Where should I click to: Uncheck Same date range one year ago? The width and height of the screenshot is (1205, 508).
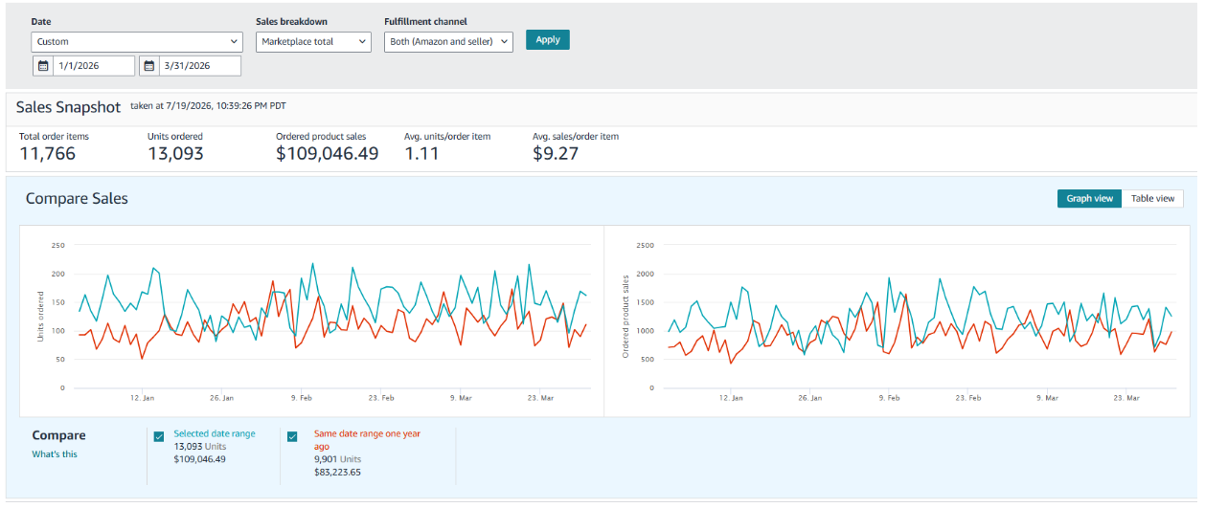(x=292, y=437)
